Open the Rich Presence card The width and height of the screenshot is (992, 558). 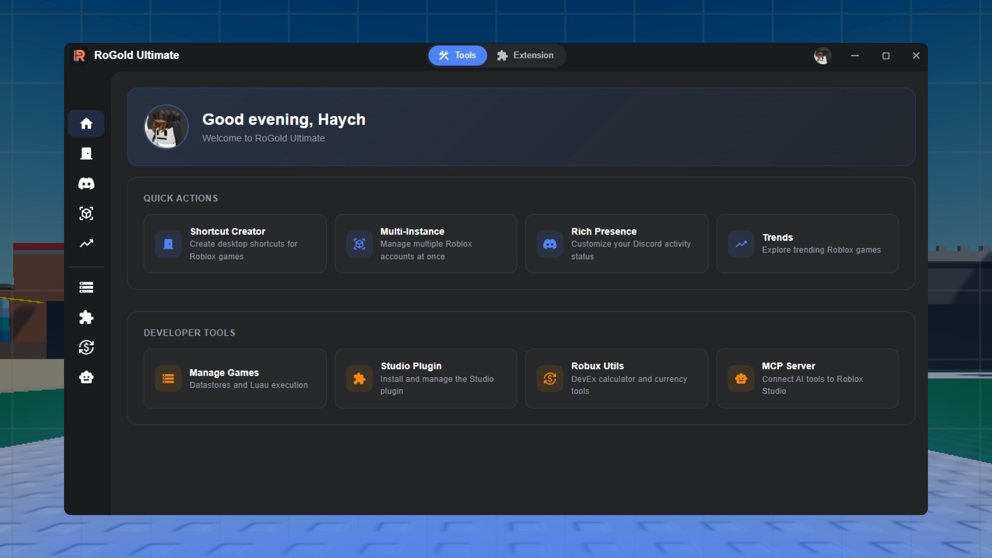[616, 244]
